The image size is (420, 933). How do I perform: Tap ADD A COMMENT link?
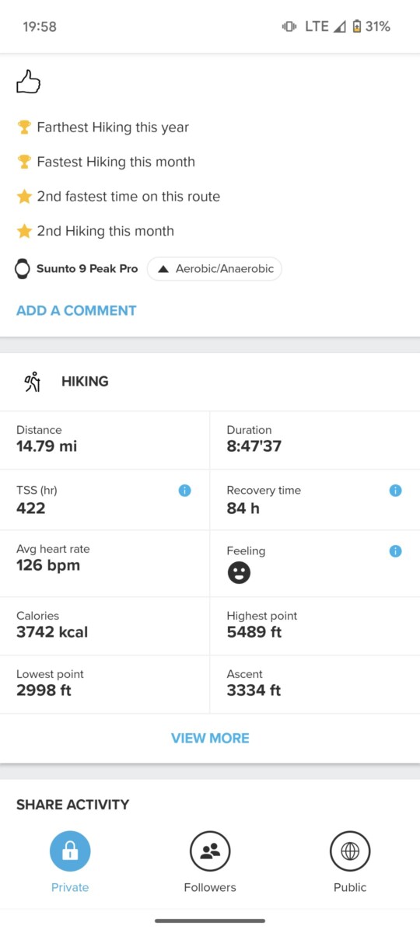[x=76, y=311]
